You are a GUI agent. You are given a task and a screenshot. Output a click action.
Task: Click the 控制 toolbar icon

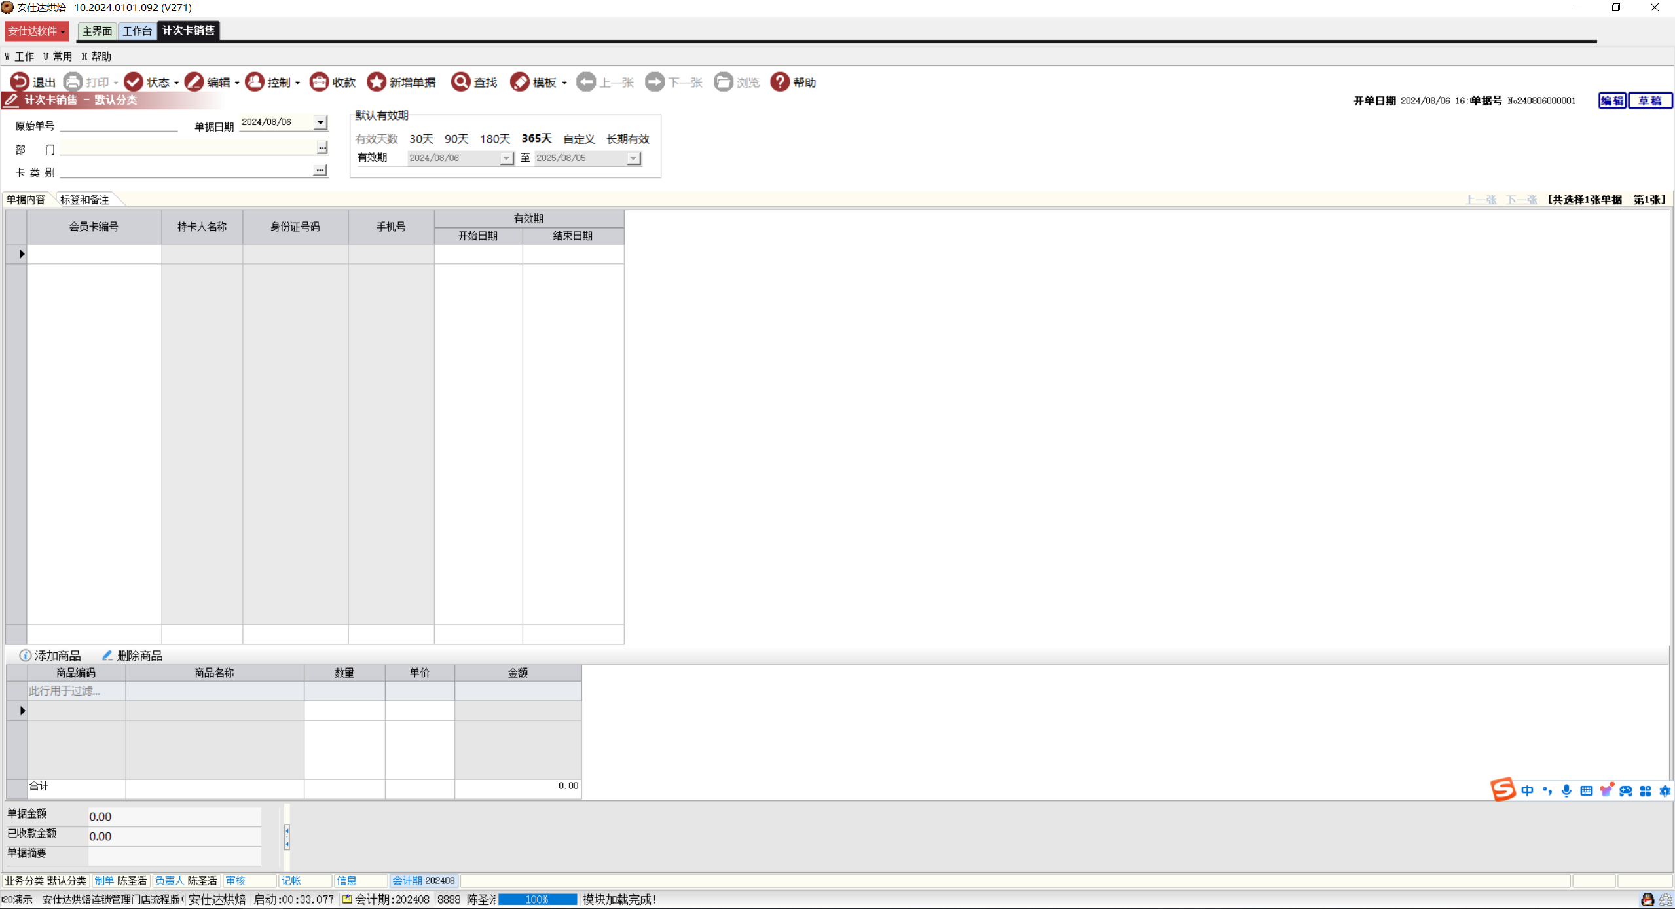255,82
